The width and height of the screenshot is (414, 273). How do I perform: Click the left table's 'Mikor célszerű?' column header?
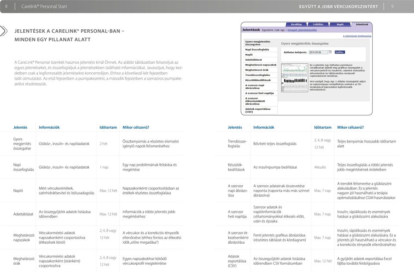136,127
